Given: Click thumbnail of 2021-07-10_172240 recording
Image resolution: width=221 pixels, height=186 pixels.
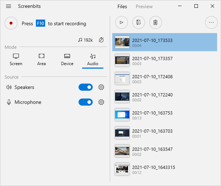Looking at the screenshot, I should coord(122,96).
